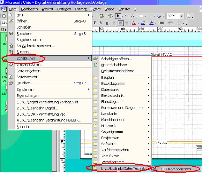Image resolution: width=203 pixels, height=173 pixels.
Task: Apply the red font color
Action: point(134,23)
